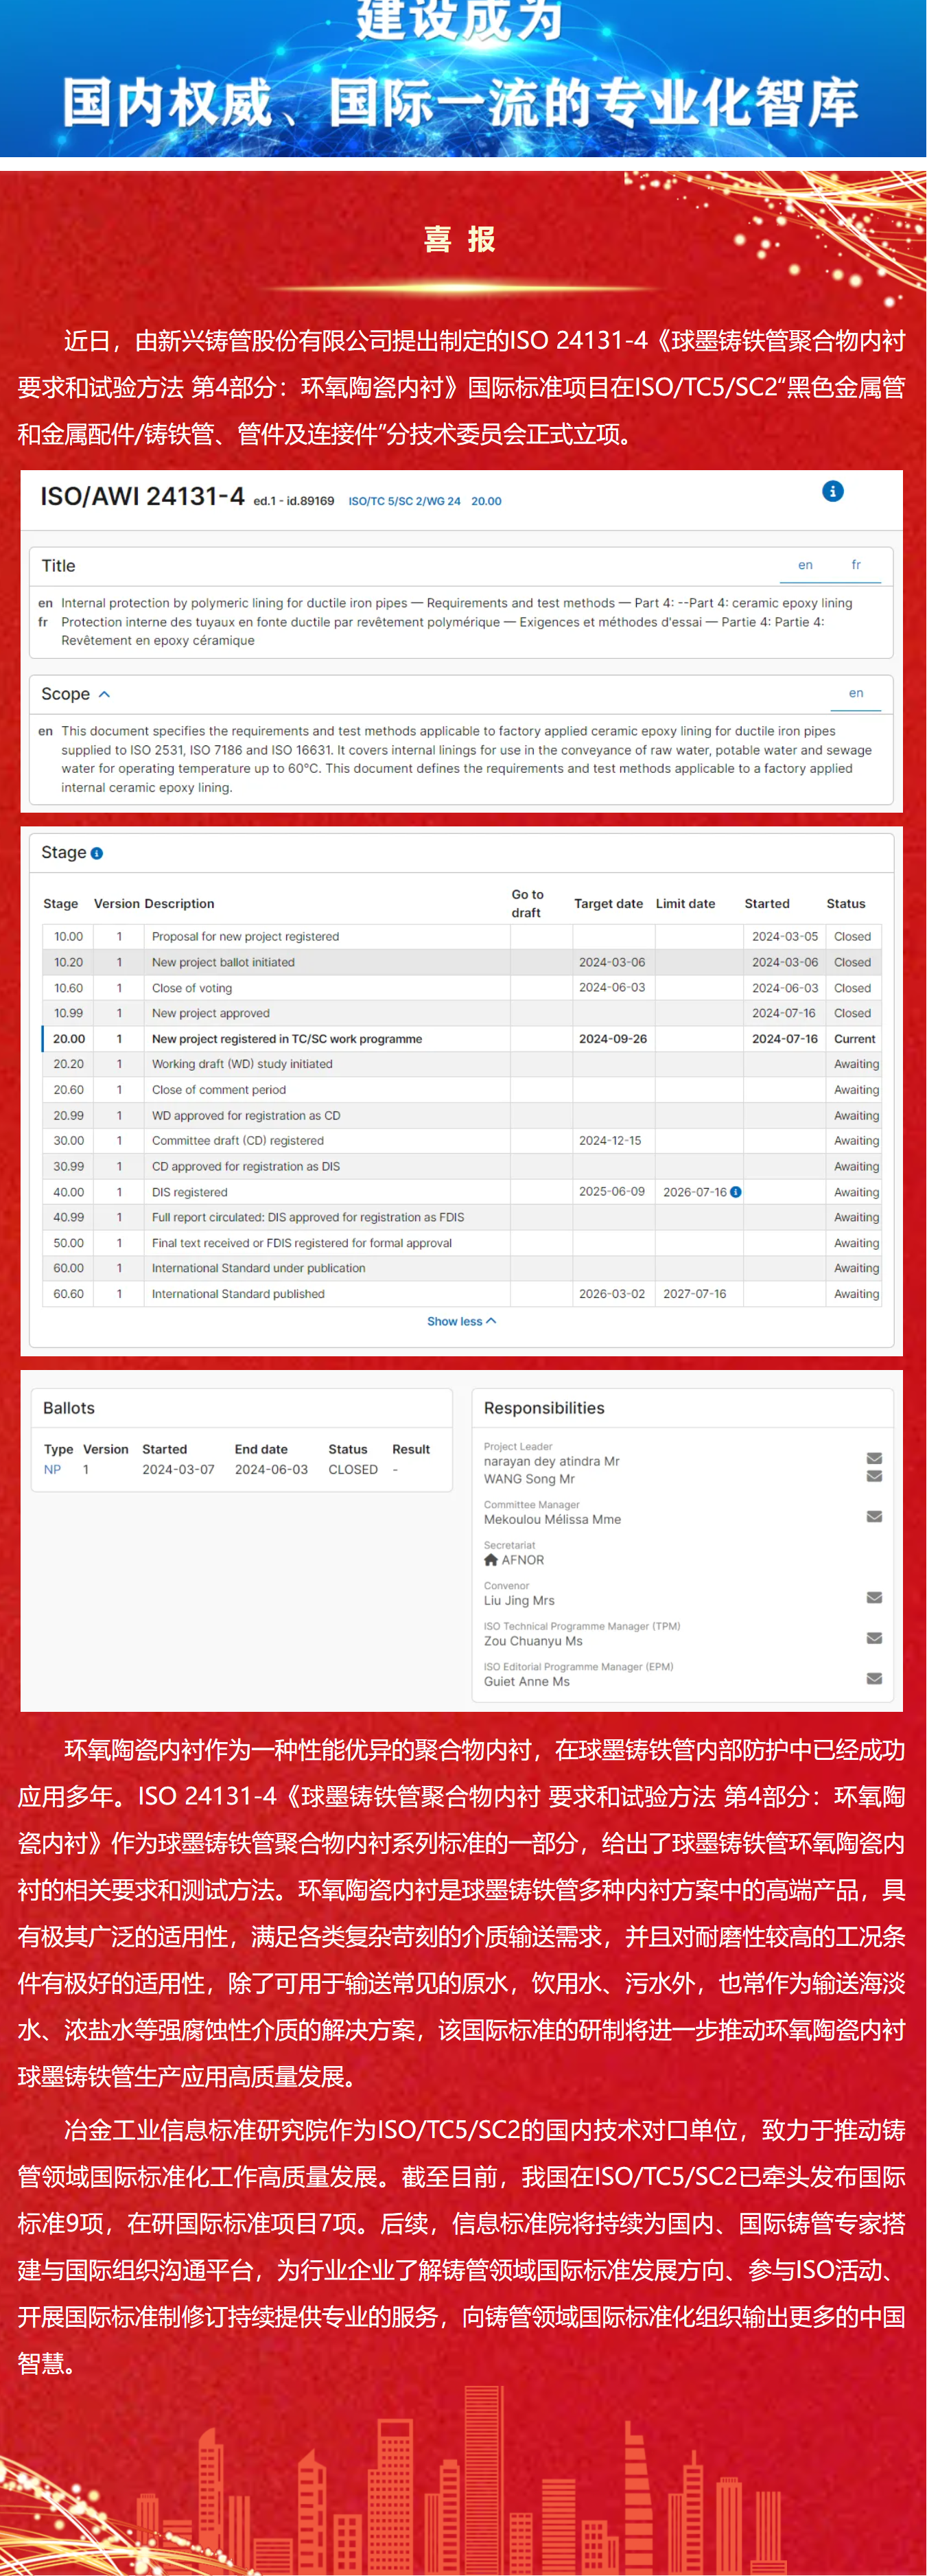Click the blue info icon beside ISO/AWI 24131-4 header
Viewport: 927px width, 2576px height.
(x=832, y=491)
